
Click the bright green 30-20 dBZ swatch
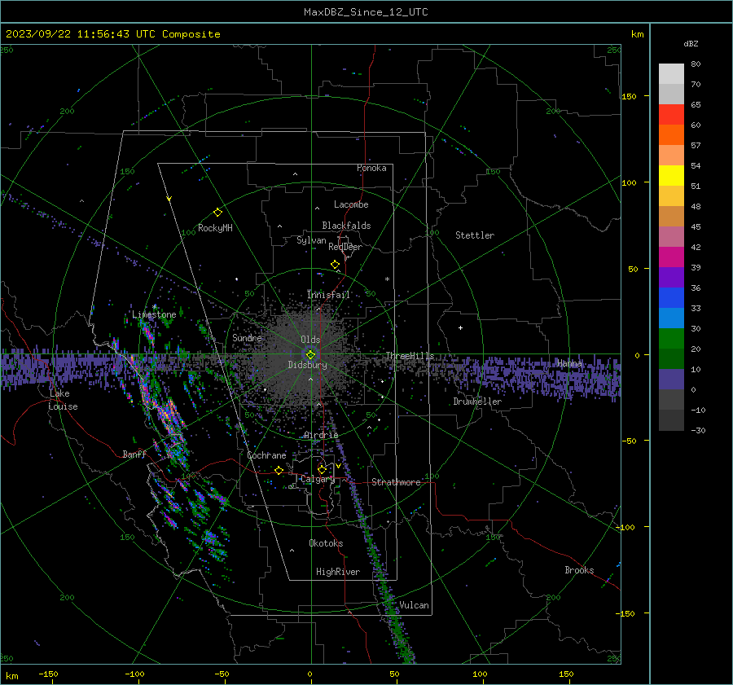[671, 339]
